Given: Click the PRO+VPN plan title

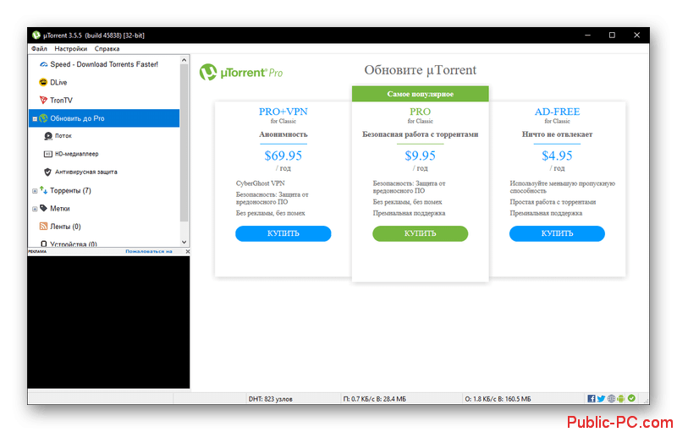Looking at the screenshot, I should pyautogui.click(x=283, y=112).
